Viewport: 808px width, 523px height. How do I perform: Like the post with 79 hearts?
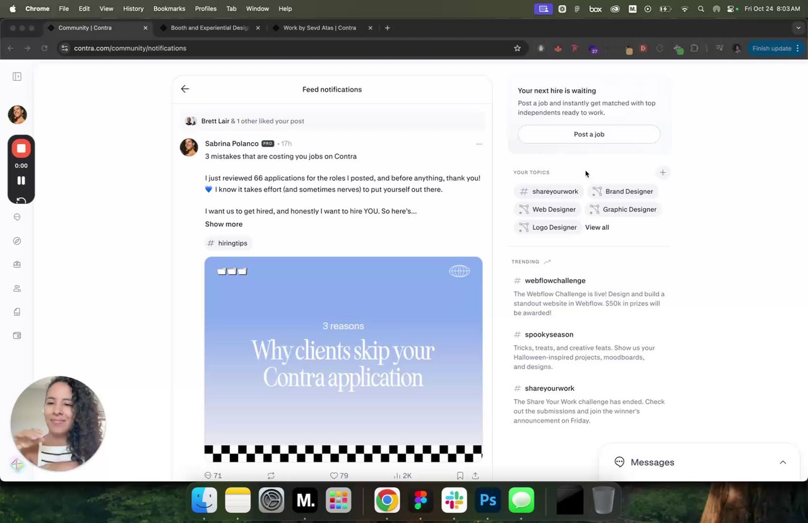[x=339, y=476]
